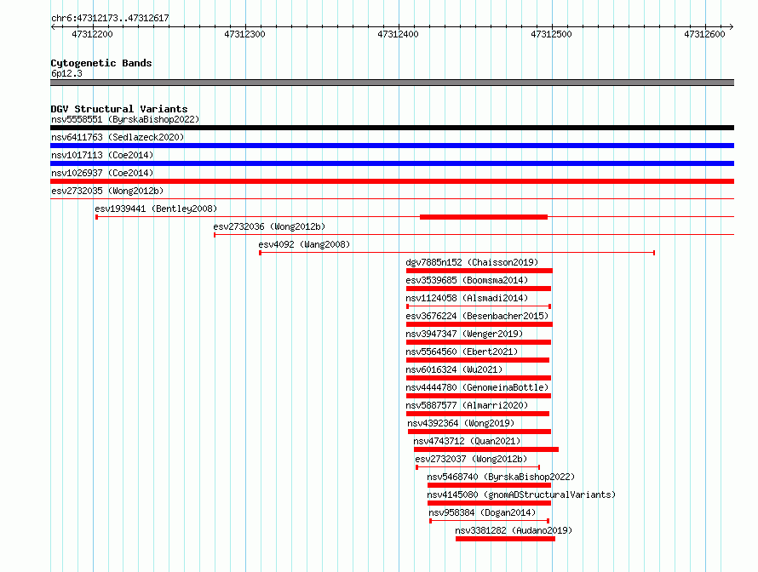
Task: Select the red nsv5468740 variant bar
Action: 489,485
